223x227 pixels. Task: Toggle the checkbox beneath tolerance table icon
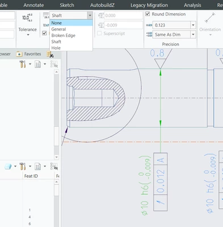pos(44,33)
